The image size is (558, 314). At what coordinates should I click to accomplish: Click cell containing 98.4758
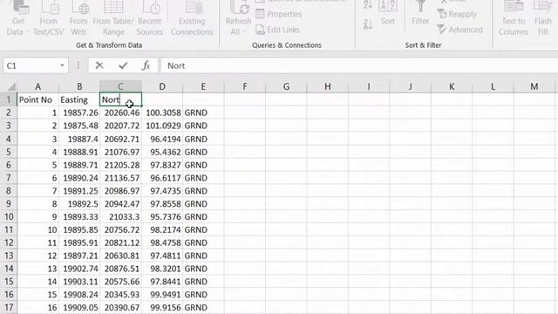pyautogui.click(x=162, y=242)
